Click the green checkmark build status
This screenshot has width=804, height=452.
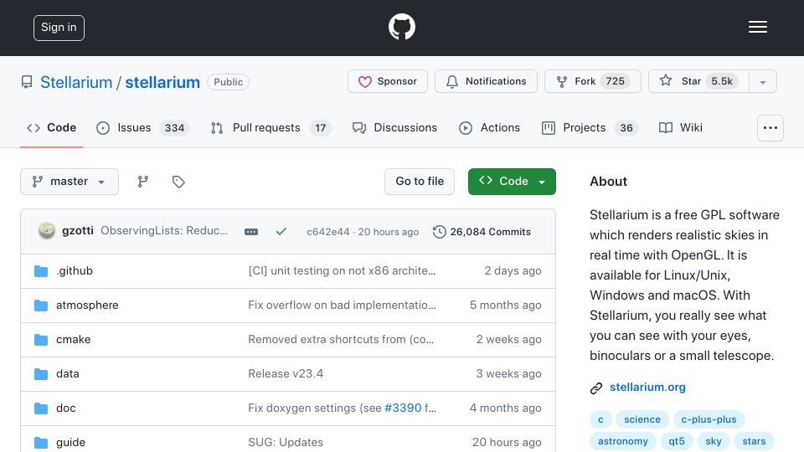click(x=281, y=232)
